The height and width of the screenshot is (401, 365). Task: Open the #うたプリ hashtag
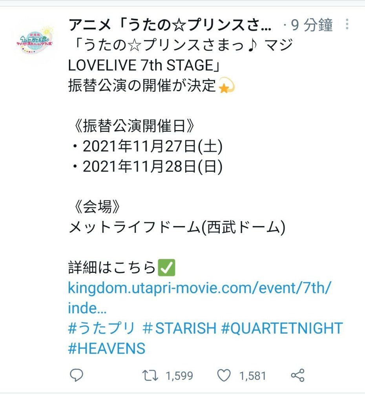click(101, 328)
